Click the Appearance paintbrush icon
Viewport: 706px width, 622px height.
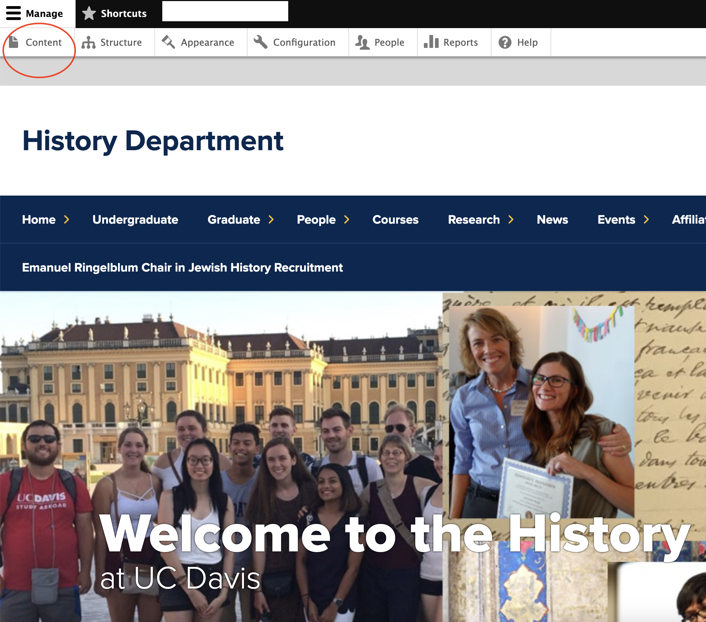pyautogui.click(x=168, y=42)
